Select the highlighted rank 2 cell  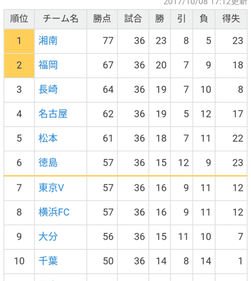(19, 65)
